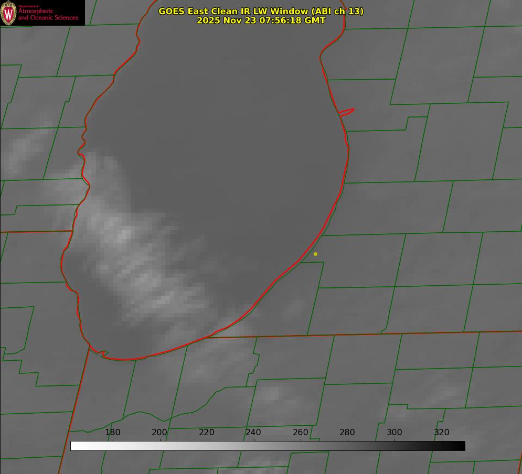Click the small red-outlined spit on east shoreline
The height and width of the screenshot is (474, 522).
click(347, 112)
